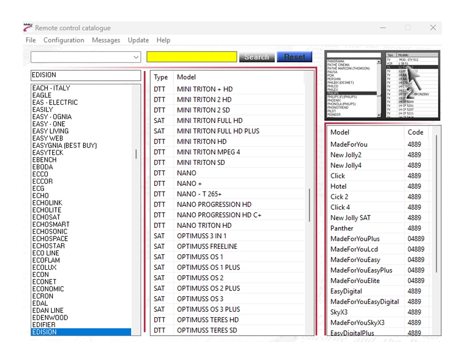Select the OPTIMUSS OS 2 PLUS model row

[x=208, y=288]
